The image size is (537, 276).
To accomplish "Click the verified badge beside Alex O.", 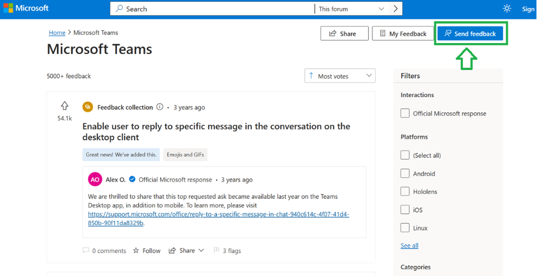I will (x=132, y=180).
